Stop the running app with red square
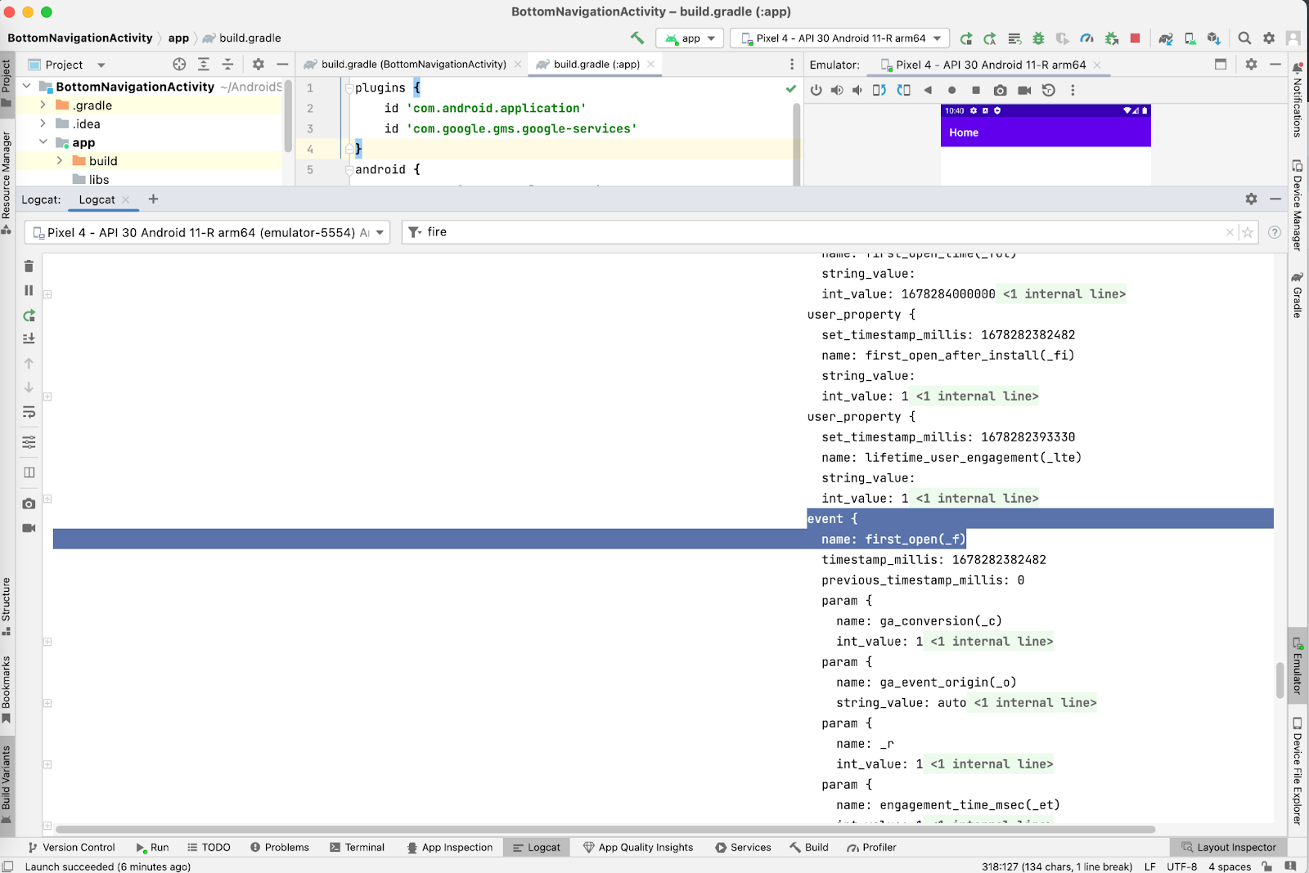The image size is (1309, 873). [x=1136, y=38]
